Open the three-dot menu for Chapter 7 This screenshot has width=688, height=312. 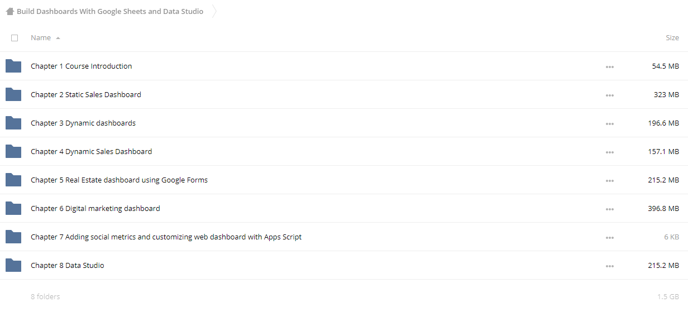[609, 237]
